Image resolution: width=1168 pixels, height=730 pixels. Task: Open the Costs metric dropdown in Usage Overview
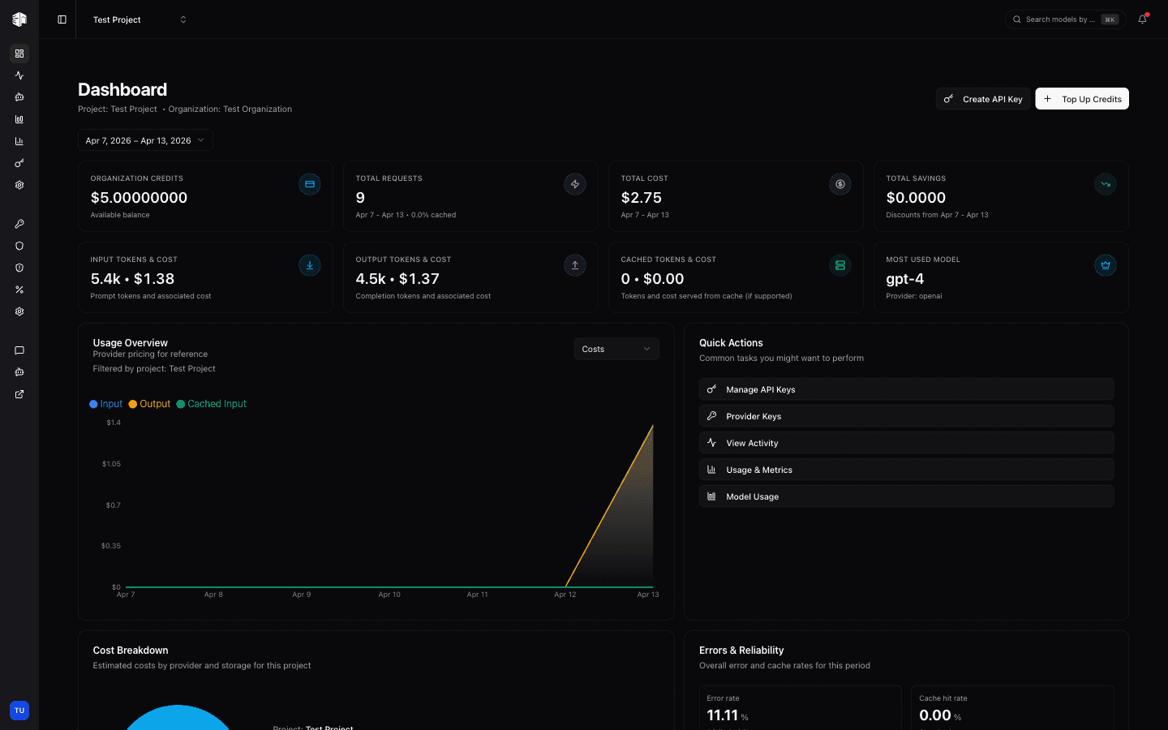pos(616,349)
